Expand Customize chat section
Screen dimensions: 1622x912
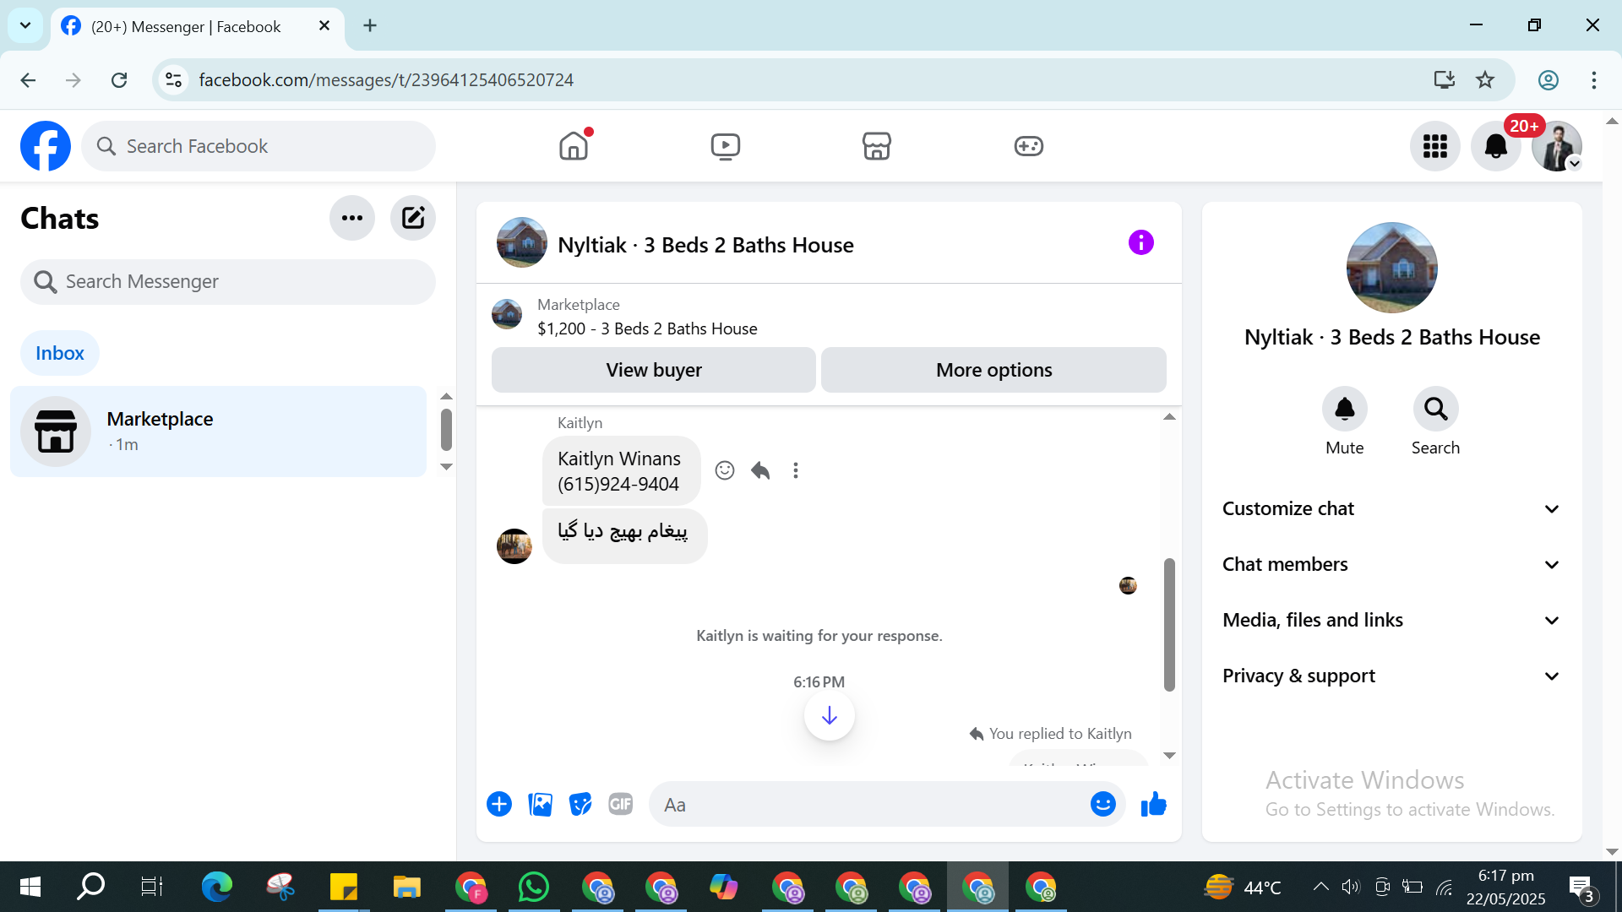tap(1392, 509)
